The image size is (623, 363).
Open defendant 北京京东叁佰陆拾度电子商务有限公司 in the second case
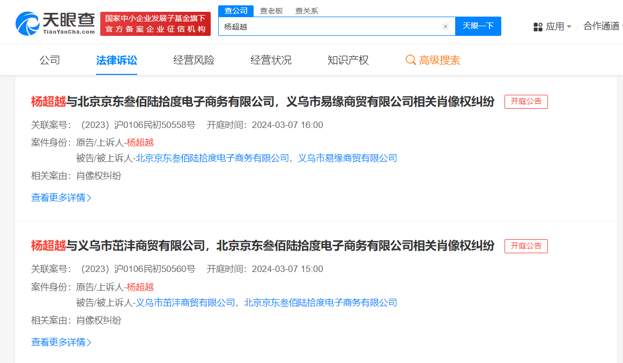click(321, 303)
